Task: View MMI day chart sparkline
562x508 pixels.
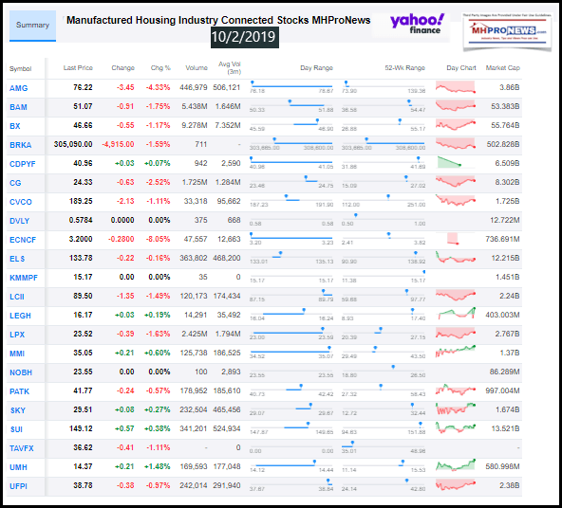Action: pyautogui.click(x=456, y=351)
